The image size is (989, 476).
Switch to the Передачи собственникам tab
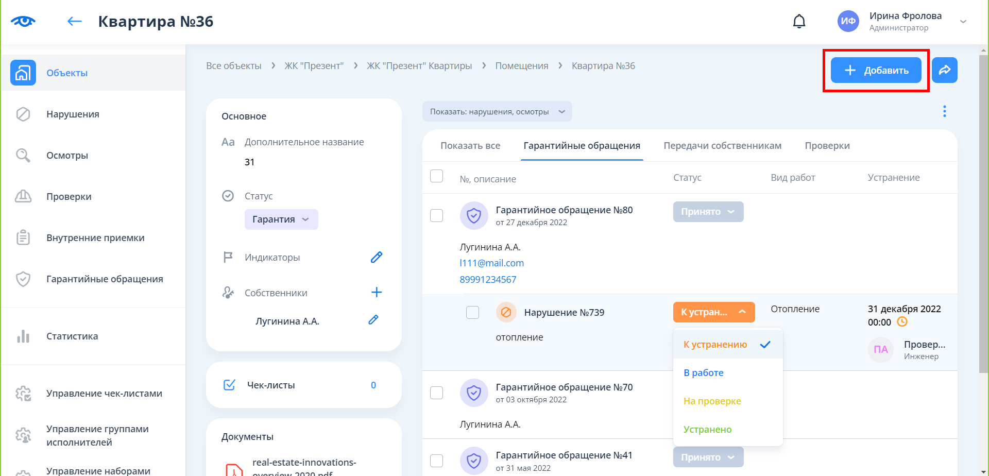click(722, 146)
